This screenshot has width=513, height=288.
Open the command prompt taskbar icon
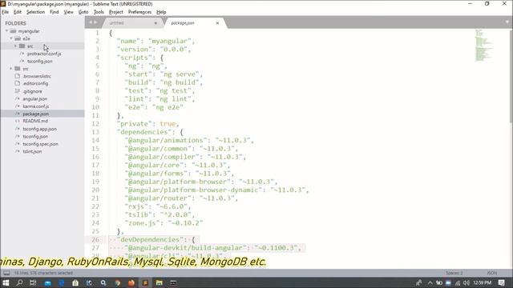coord(173,282)
